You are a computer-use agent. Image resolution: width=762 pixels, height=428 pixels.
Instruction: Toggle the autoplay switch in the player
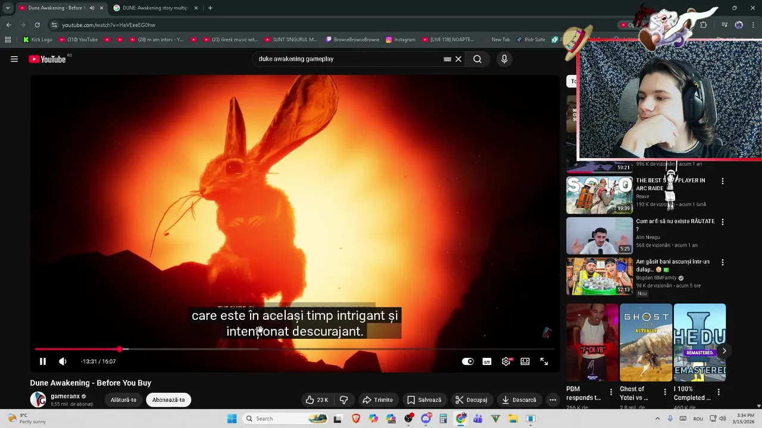coord(467,361)
